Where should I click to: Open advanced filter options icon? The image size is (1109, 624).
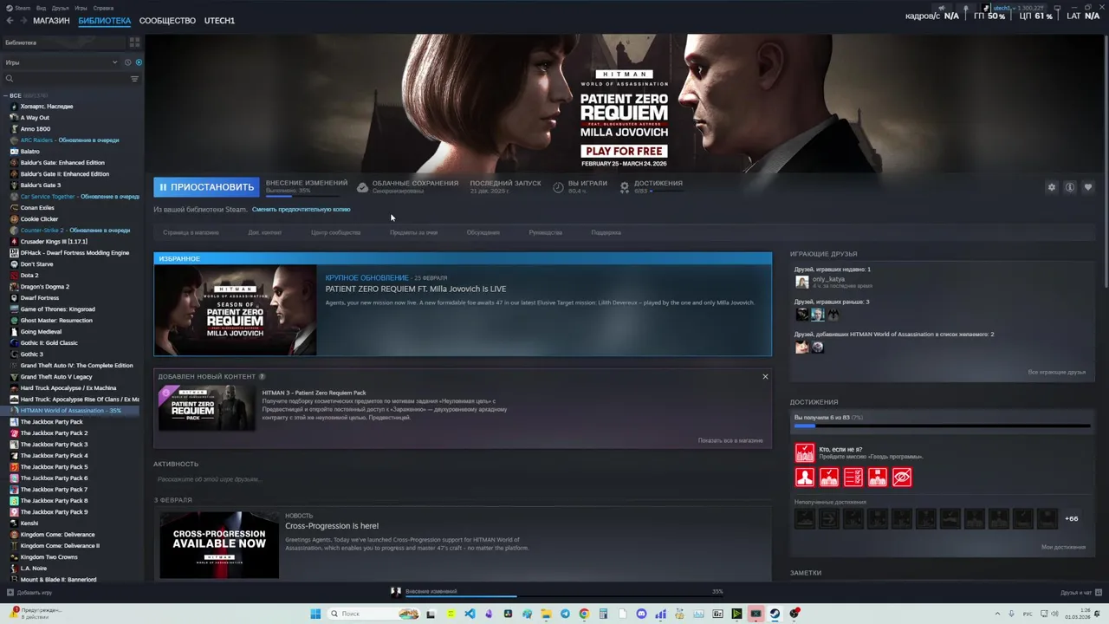[x=134, y=79]
